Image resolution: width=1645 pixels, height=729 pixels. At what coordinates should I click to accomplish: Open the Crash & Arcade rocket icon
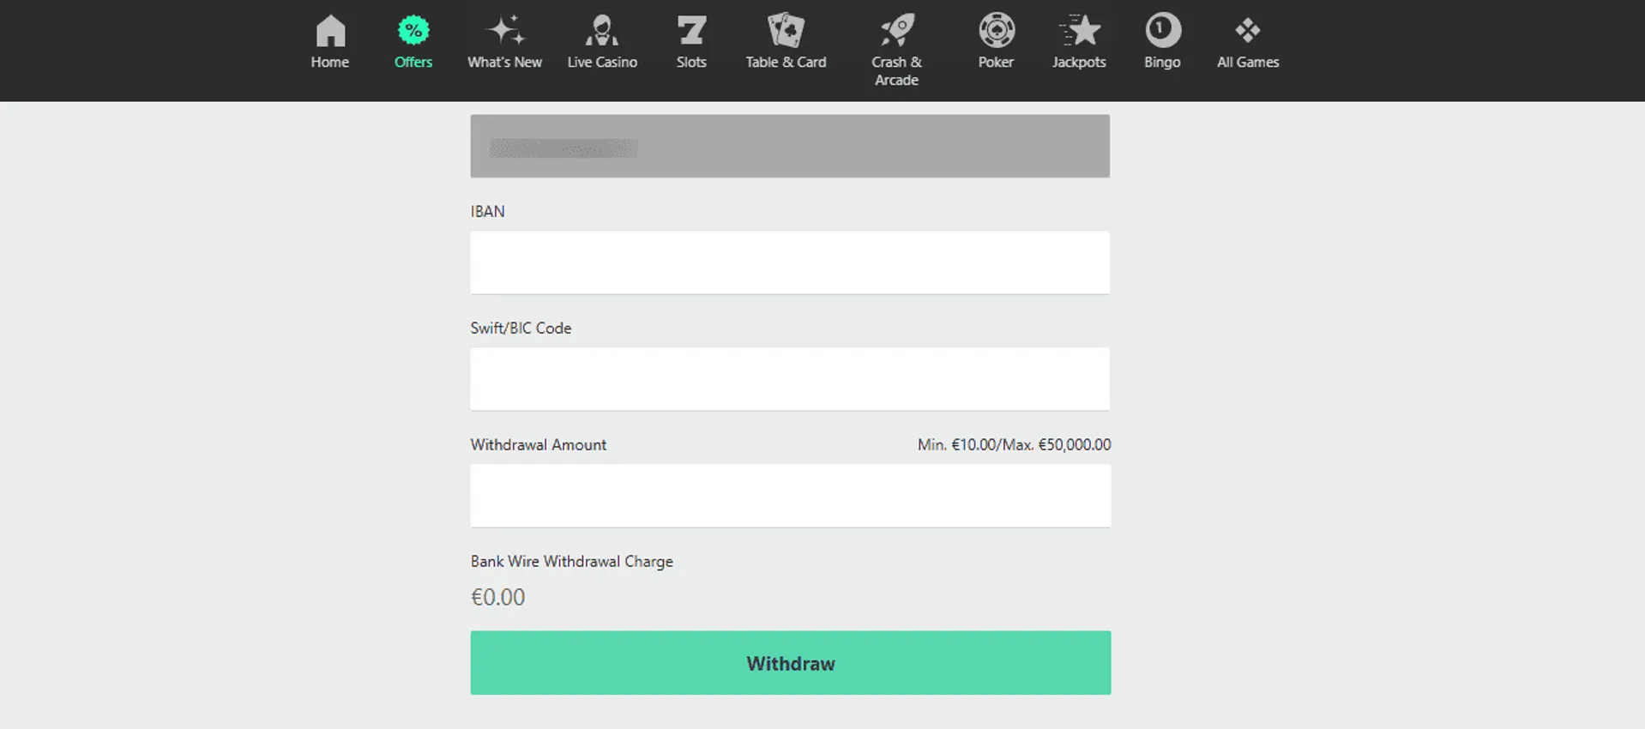[x=897, y=31]
